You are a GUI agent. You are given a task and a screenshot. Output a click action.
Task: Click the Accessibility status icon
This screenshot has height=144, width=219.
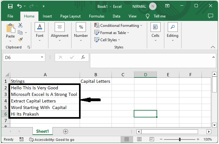31,140
